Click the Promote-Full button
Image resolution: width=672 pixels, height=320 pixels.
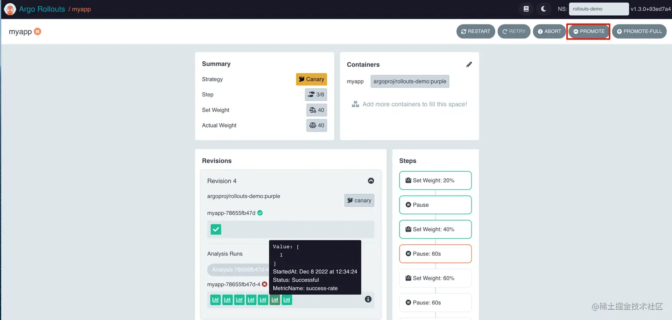pyautogui.click(x=639, y=32)
